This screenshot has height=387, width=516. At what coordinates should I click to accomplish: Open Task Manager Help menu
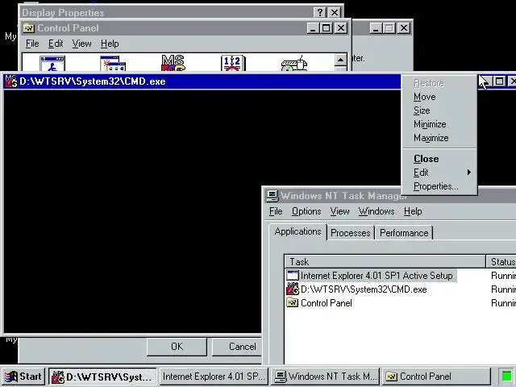pyautogui.click(x=413, y=211)
